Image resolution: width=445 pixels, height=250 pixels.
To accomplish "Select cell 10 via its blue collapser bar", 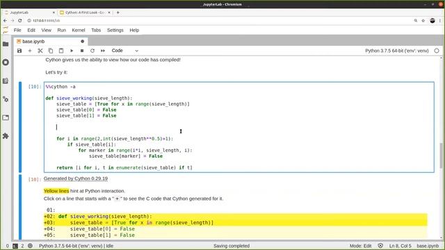I will 20,127.
